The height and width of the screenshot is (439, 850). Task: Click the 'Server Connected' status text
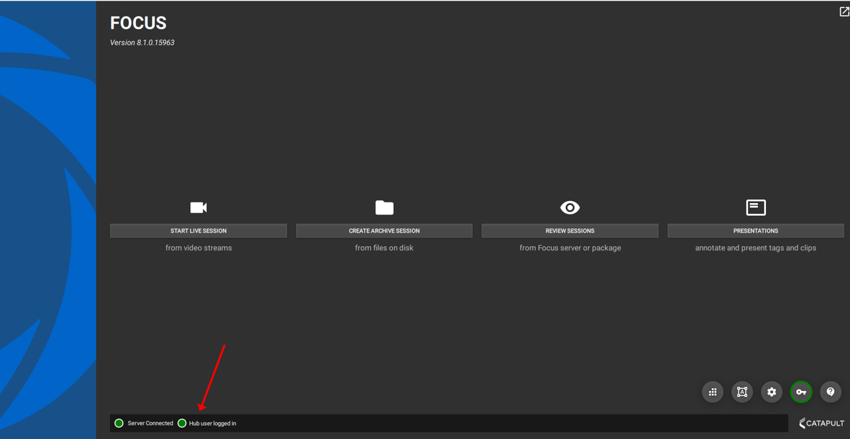(x=150, y=423)
